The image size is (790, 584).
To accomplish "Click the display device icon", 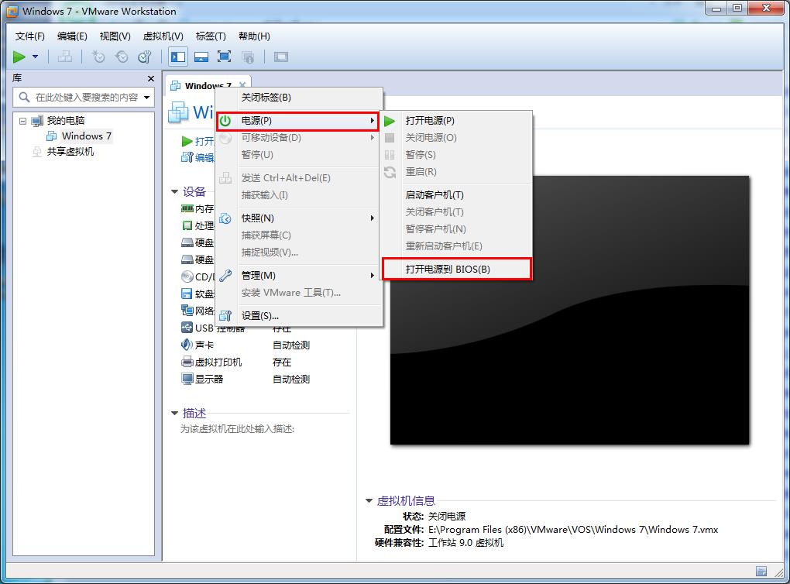I will pyautogui.click(x=187, y=380).
